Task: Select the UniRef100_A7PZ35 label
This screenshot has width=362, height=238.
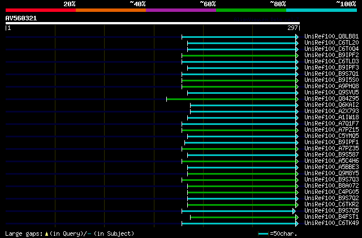Action: [331, 149]
